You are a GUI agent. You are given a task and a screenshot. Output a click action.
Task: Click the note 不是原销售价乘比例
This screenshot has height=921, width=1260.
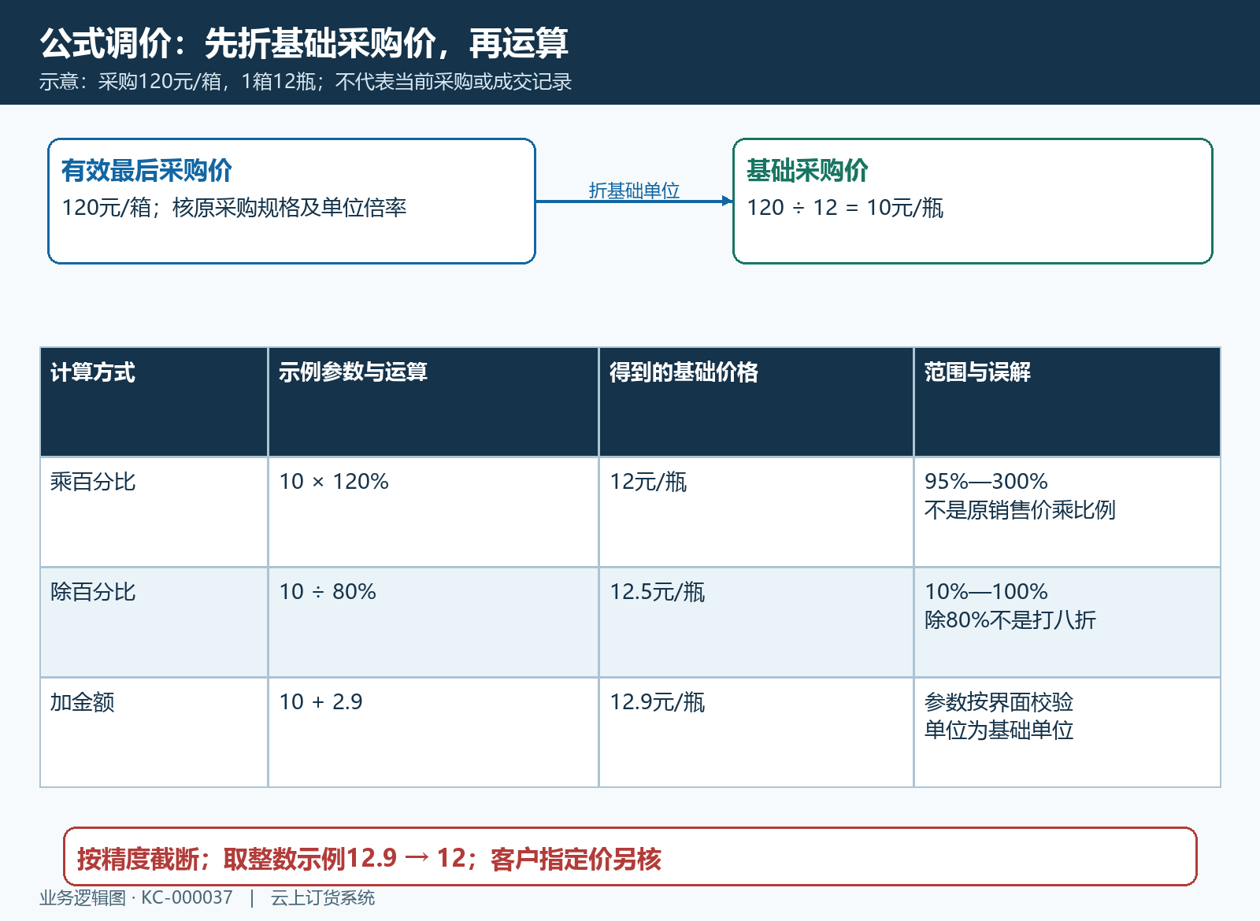(1020, 510)
